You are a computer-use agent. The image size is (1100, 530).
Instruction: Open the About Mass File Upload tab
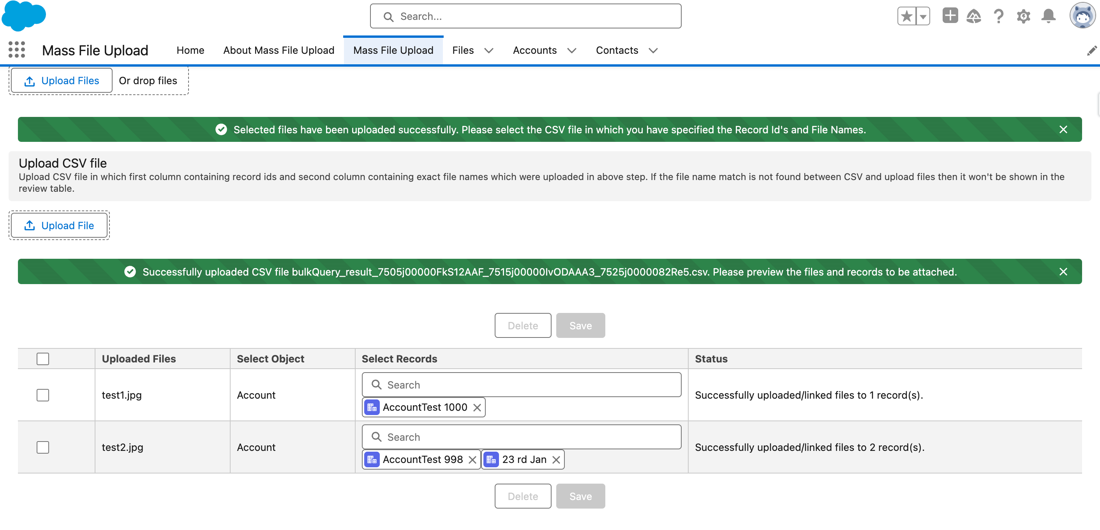click(x=279, y=50)
